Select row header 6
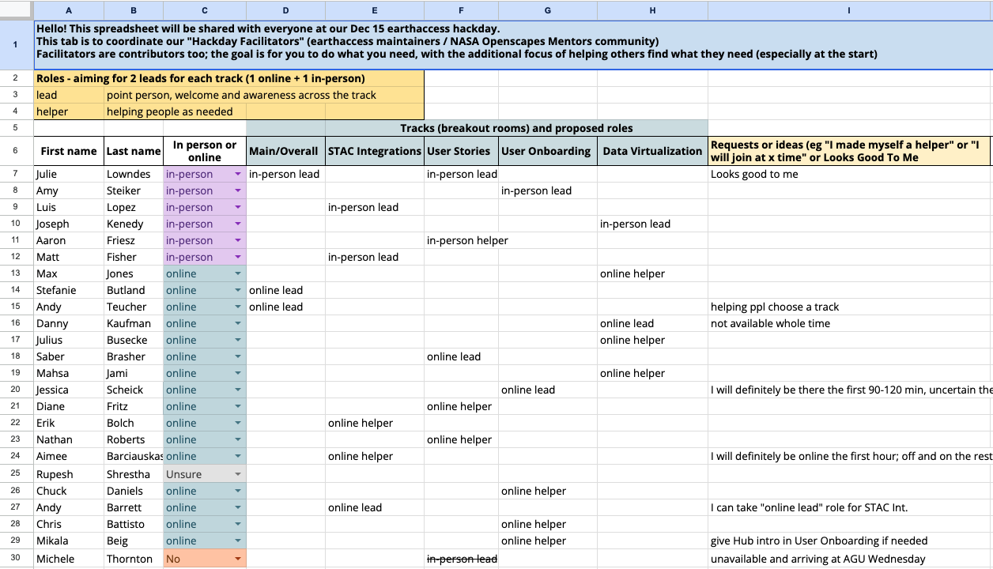This screenshot has width=993, height=569. pyautogui.click(x=15, y=151)
